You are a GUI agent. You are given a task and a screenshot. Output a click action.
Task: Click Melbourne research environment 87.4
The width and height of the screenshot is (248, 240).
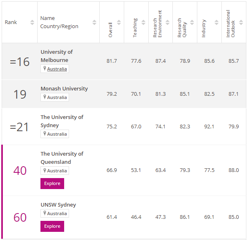click(161, 61)
